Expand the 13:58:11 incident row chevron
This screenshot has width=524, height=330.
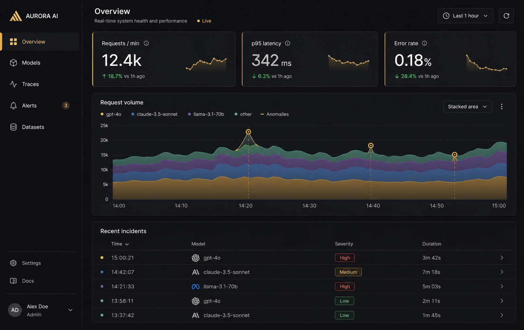(x=501, y=301)
